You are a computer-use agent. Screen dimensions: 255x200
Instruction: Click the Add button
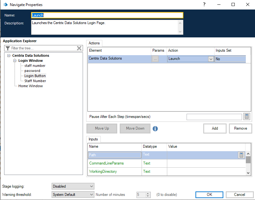(x=215, y=128)
